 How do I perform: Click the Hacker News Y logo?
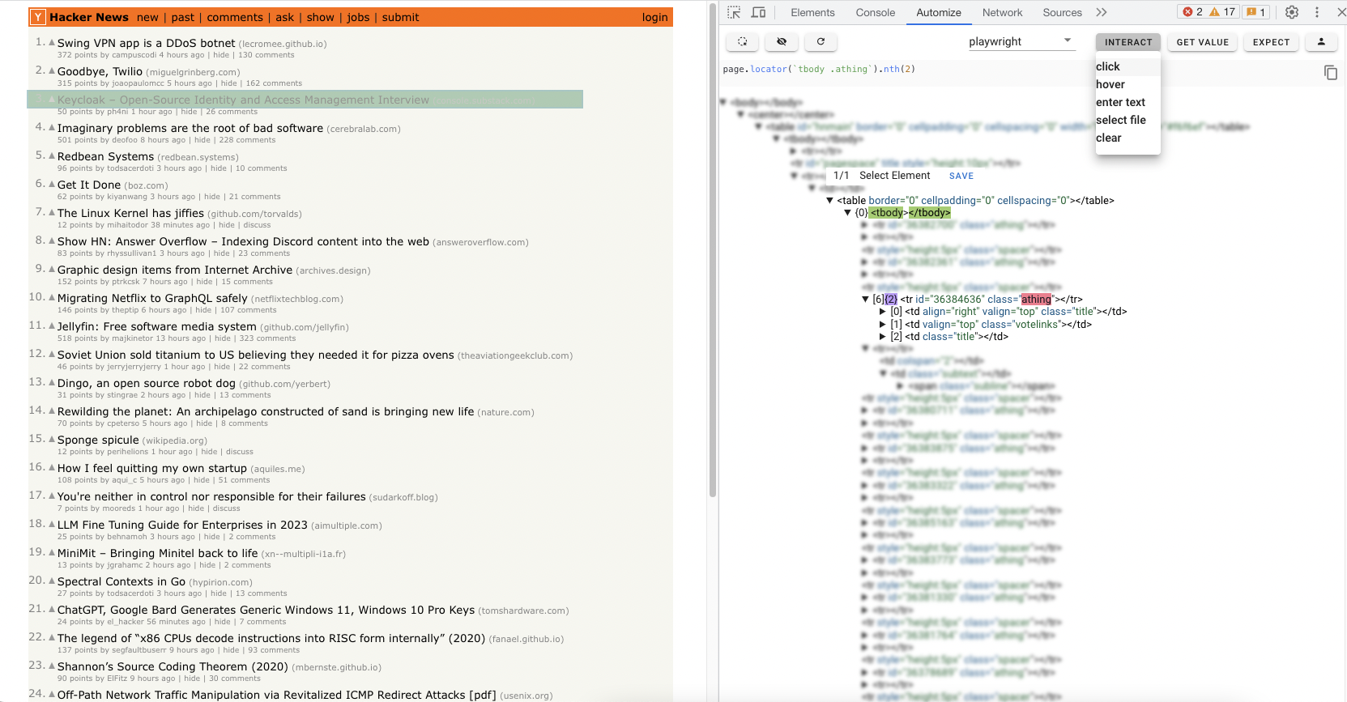[x=38, y=17]
